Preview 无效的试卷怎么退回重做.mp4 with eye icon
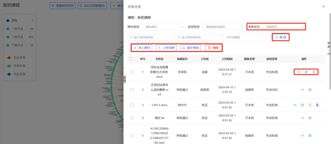Viewport: 331px width, 144px height. tap(303, 90)
